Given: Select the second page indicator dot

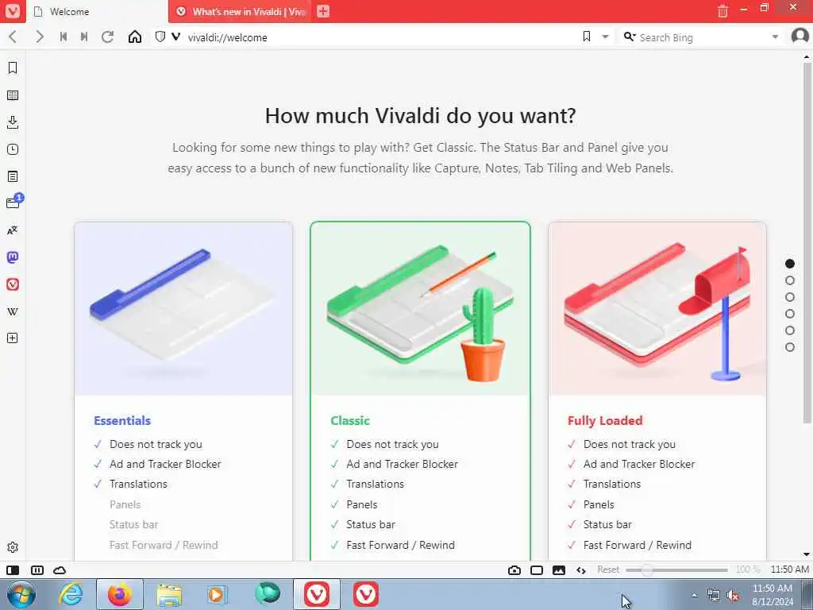Looking at the screenshot, I should (790, 280).
